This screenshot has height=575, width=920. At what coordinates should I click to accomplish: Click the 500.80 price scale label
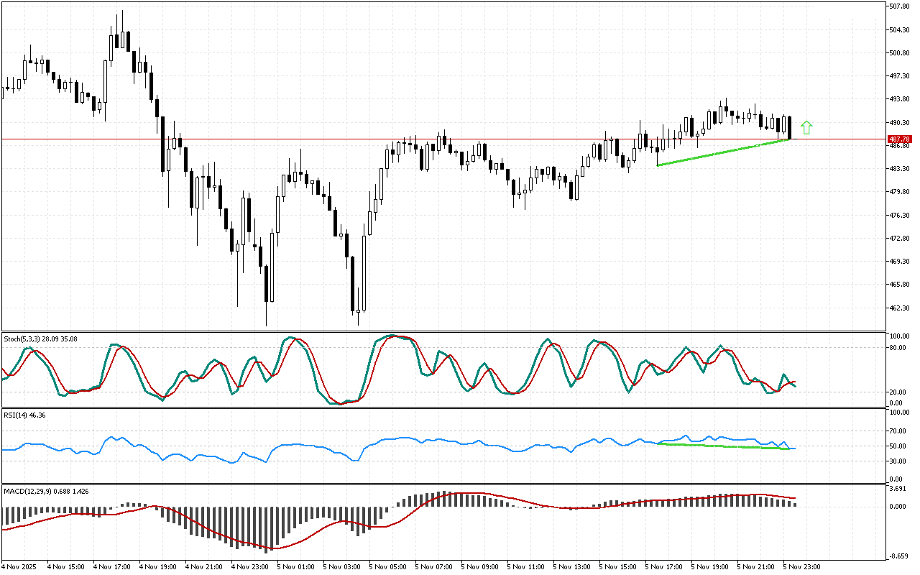pos(899,52)
